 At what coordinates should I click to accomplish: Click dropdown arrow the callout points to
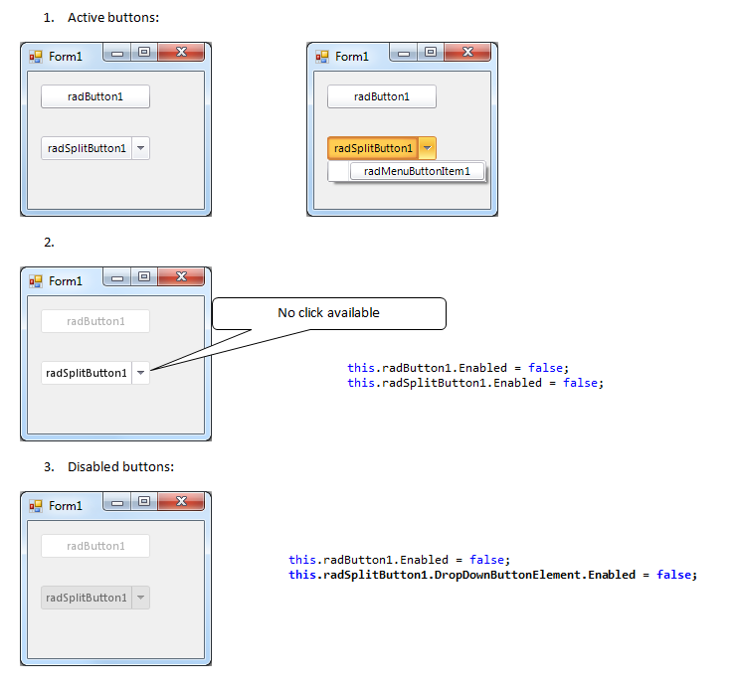pos(140,373)
